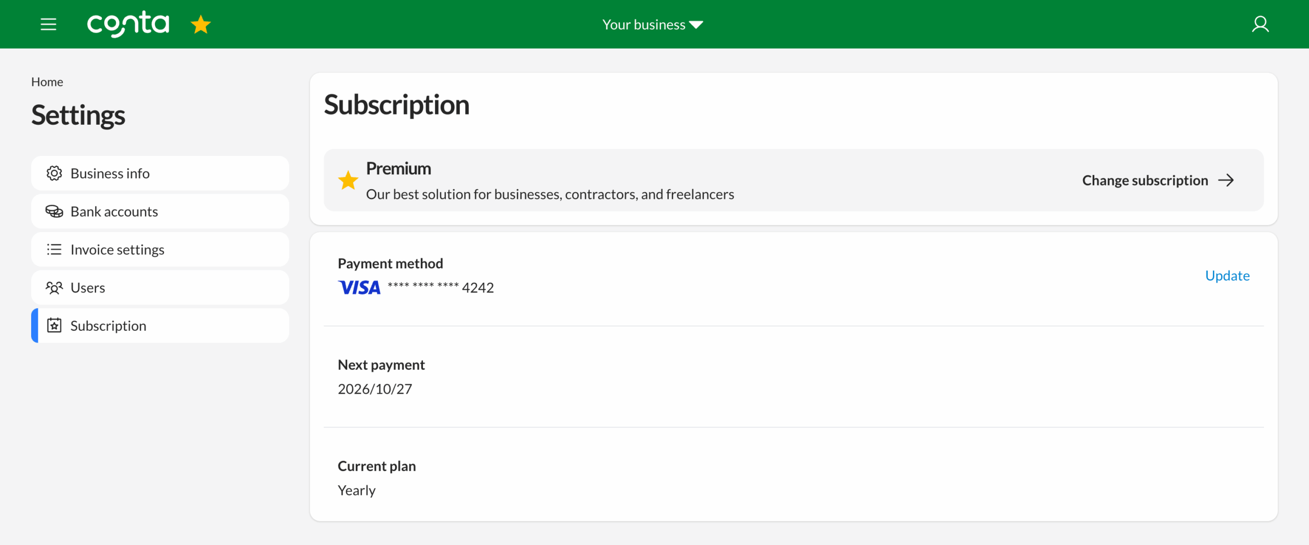Open the user profile icon
Image resolution: width=1309 pixels, height=545 pixels.
point(1260,24)
